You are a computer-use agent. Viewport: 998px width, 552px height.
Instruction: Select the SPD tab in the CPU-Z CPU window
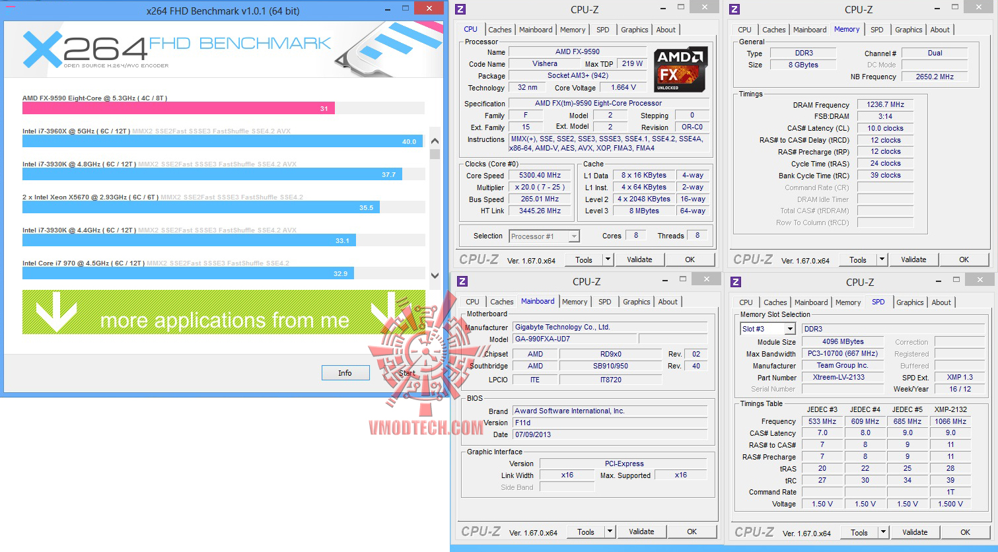[x=603, y=30]
